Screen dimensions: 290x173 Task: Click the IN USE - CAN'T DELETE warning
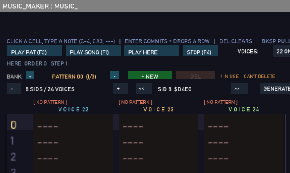click(x=248, y=77)
